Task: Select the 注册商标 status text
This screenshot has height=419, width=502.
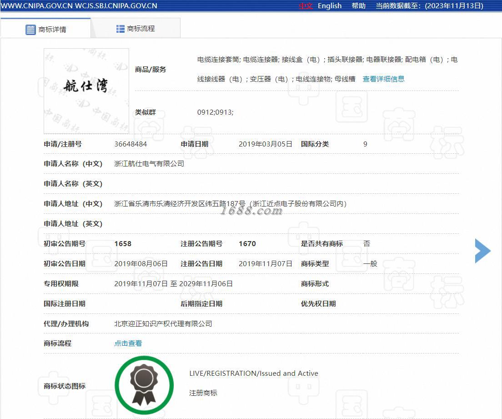Action: point(203,393)
